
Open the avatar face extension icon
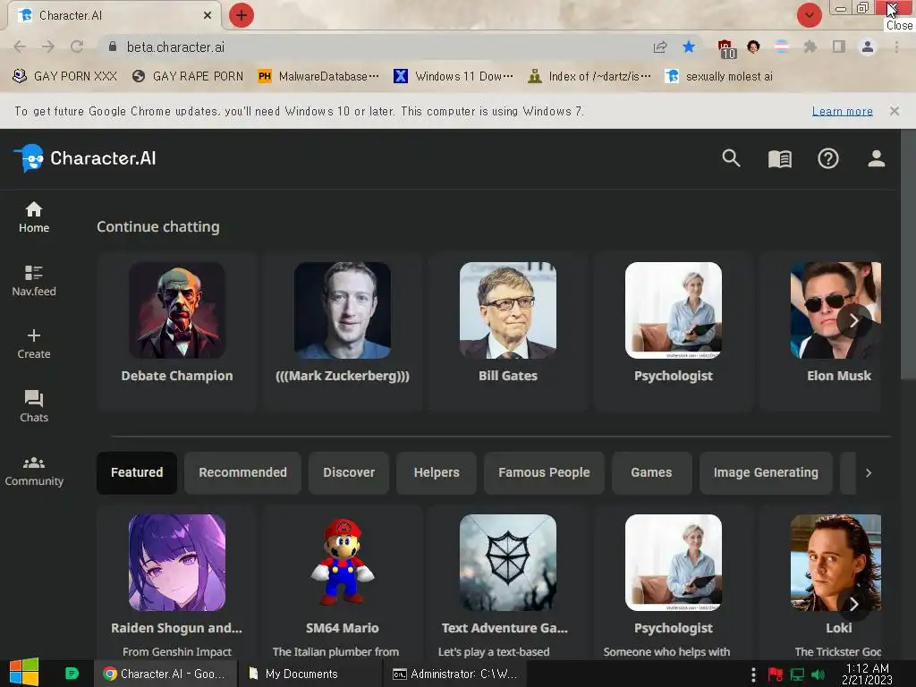[753, 47]
